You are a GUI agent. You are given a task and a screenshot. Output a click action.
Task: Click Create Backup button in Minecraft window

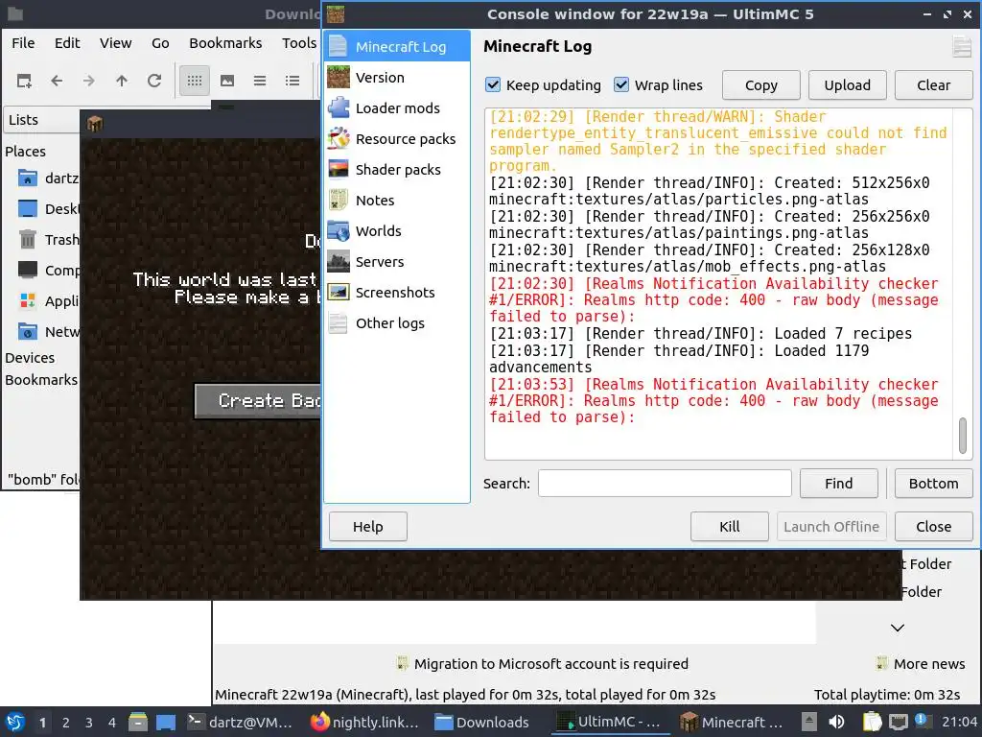pyautogui.click(x=258, y=401)
